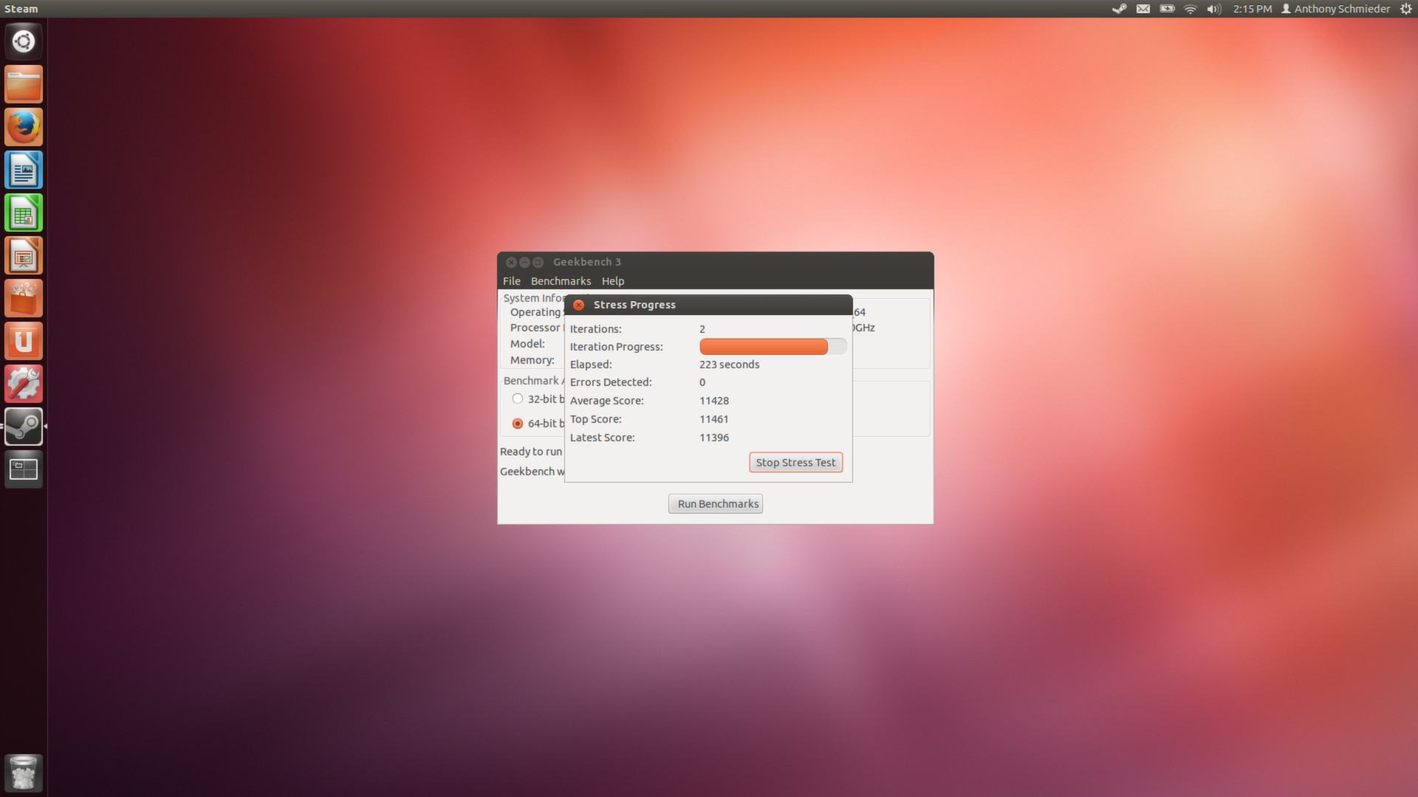
Task: Open the Benchmarks menu
Action: tap(561, 281)
